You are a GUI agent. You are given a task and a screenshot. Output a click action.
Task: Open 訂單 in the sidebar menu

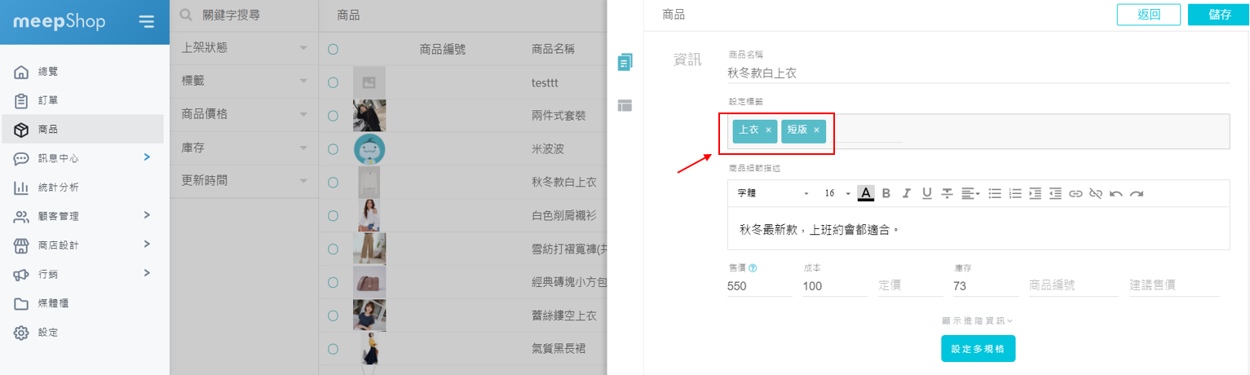coord(48,100)
